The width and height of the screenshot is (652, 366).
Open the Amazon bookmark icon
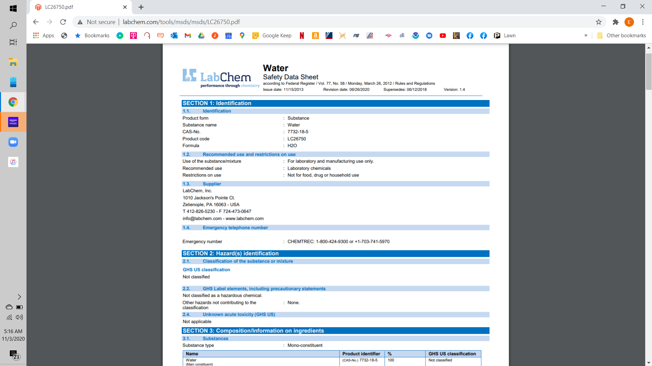[x=315, y=36]
